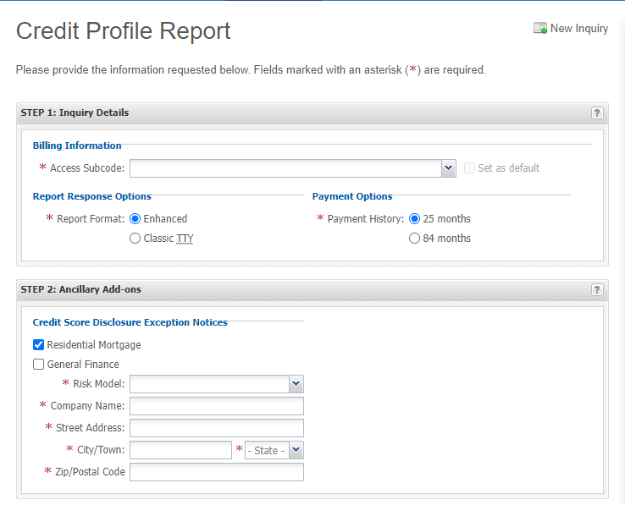
Task: Tick the Set as default checkbox
Action: tap(470, 167)
